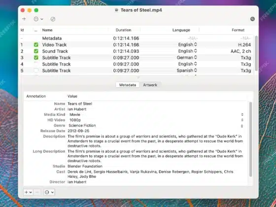The width and height of the screenshot is (276, 207).
Task: Click the 0:12:14.093 duration cell
Action: [126, 51]
